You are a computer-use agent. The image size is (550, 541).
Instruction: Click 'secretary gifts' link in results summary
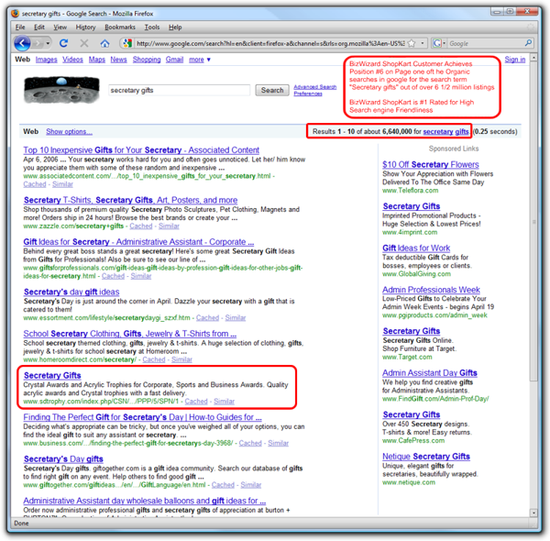coord(445,131)
